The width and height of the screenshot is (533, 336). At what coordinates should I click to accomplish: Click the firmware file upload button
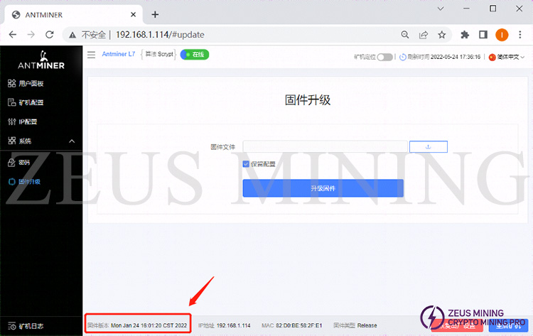tap(429, 147)
